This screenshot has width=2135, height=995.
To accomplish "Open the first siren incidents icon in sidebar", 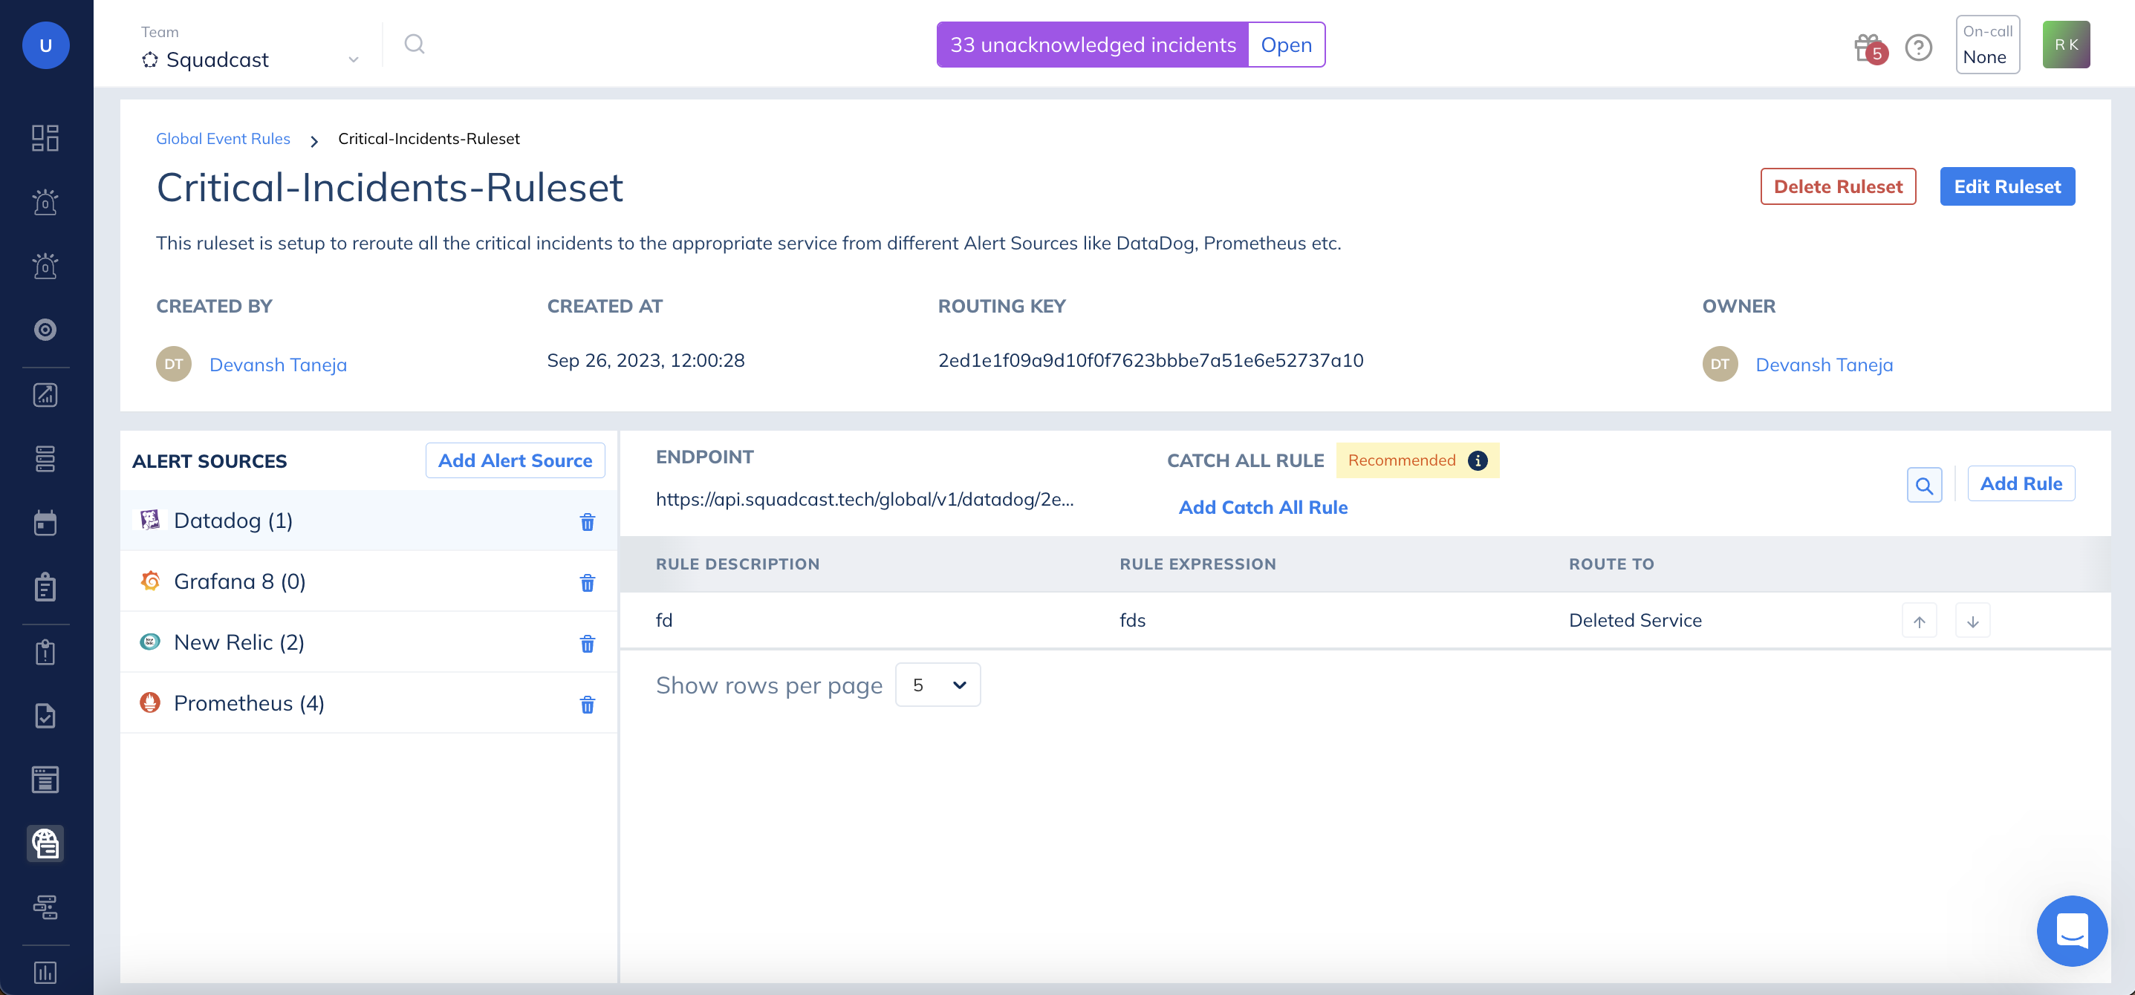I will click(x=45, y=201).
